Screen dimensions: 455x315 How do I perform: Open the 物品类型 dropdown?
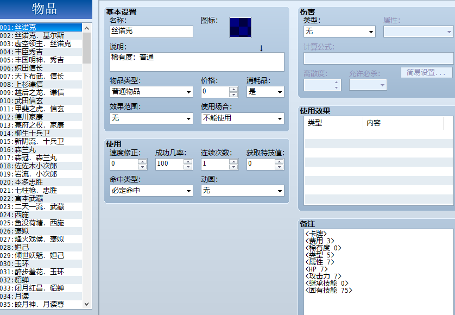tap(151, 92)
